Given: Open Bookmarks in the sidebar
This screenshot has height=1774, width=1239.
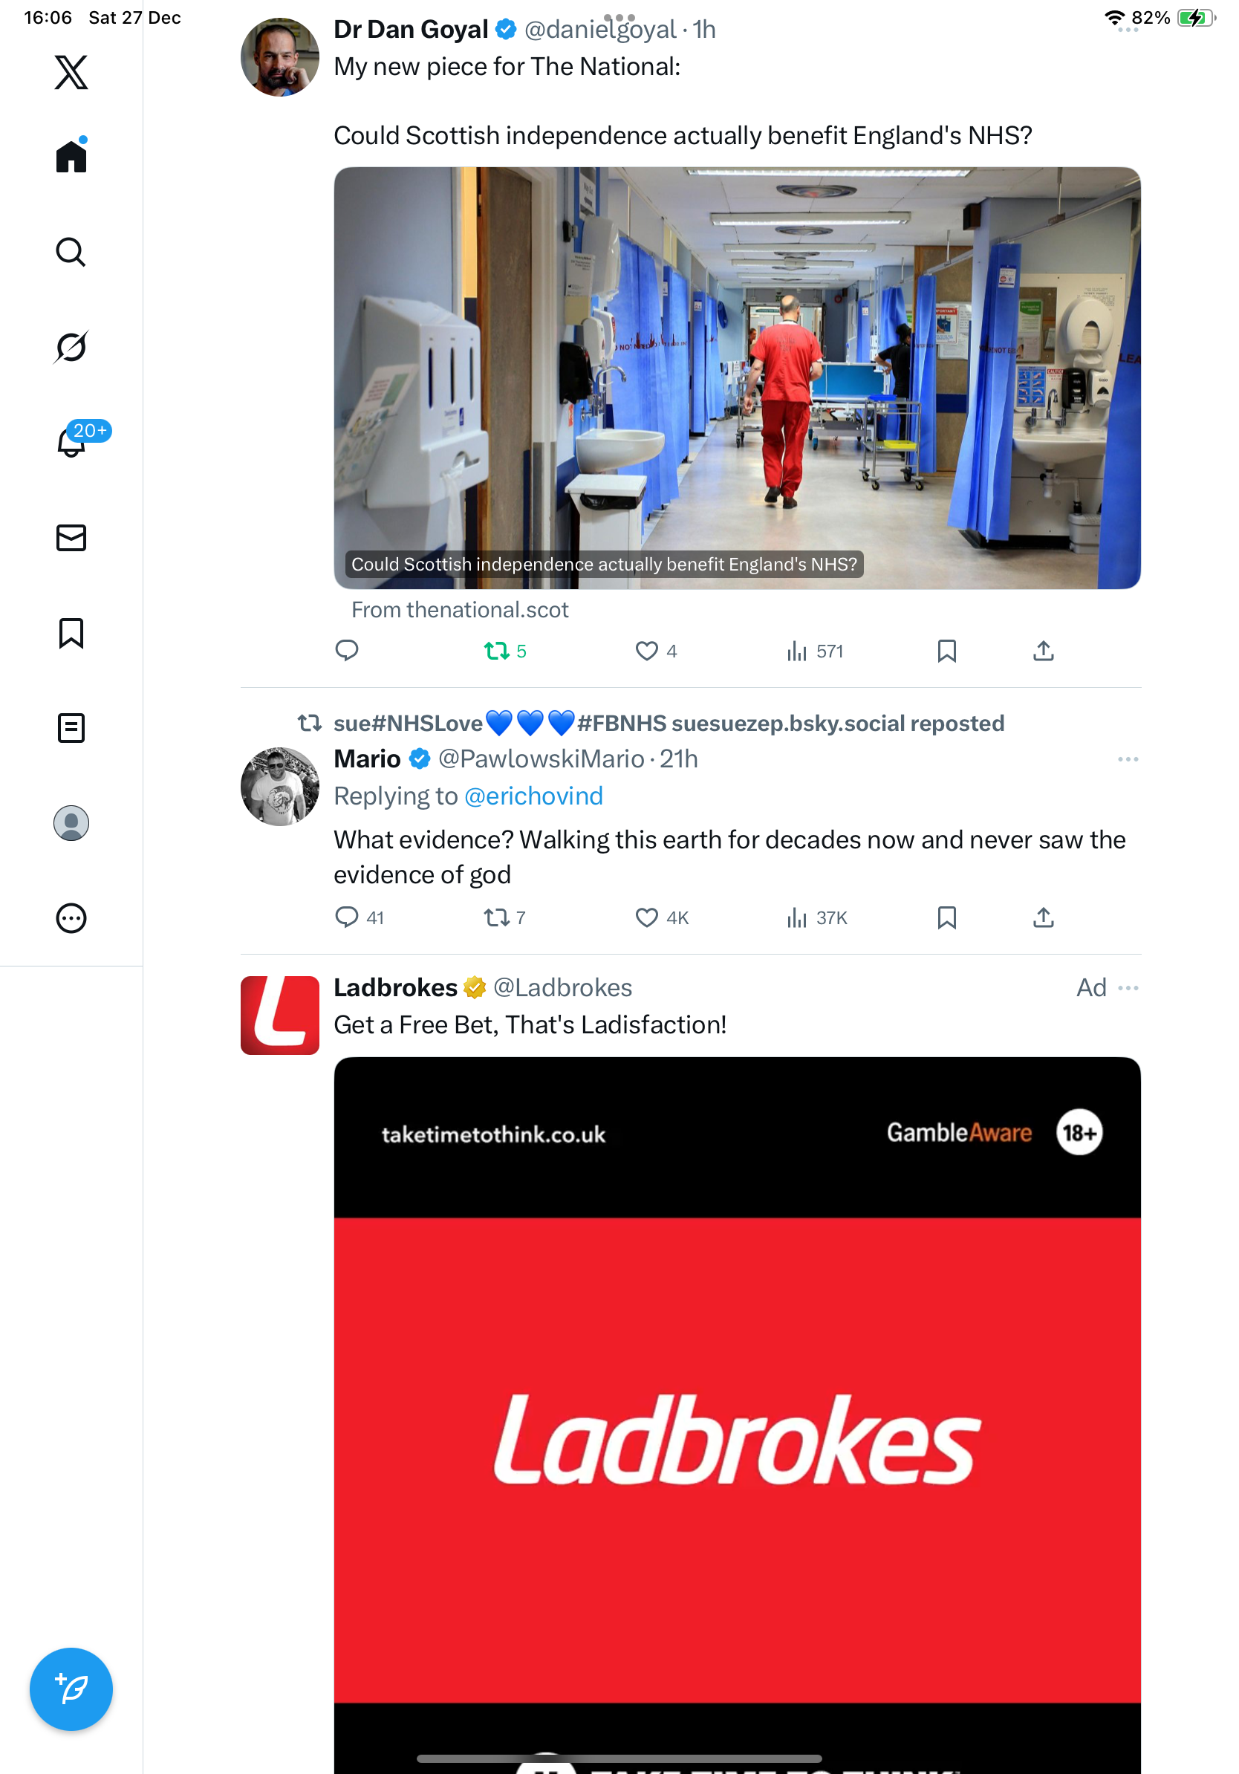Looking at the screenshot, I should click(71, 633).
